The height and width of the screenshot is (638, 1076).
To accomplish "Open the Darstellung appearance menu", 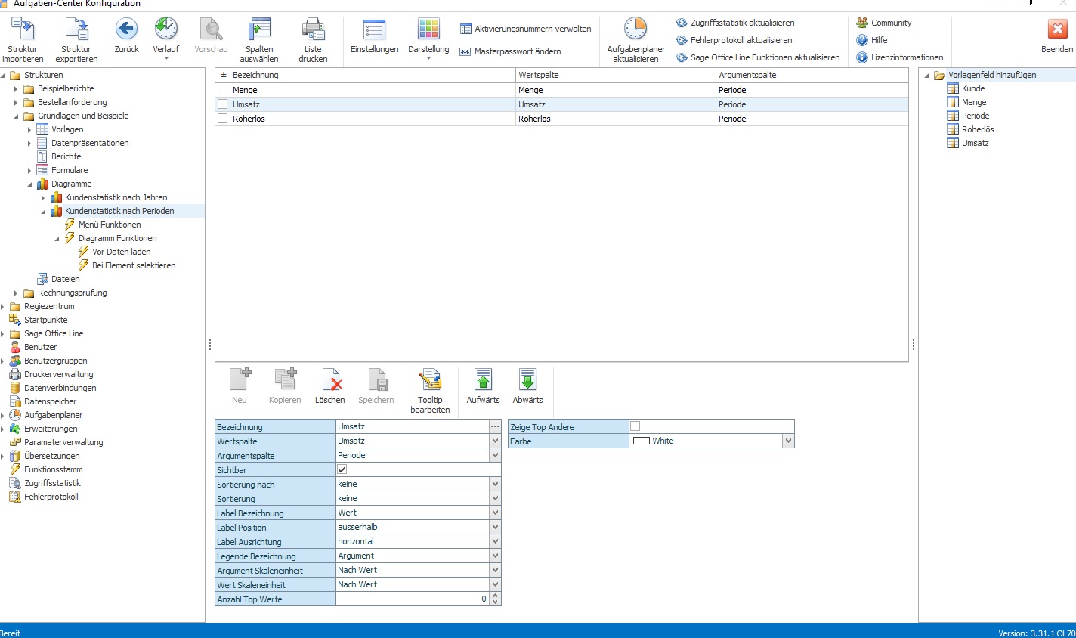I will (x=428, y=29).
